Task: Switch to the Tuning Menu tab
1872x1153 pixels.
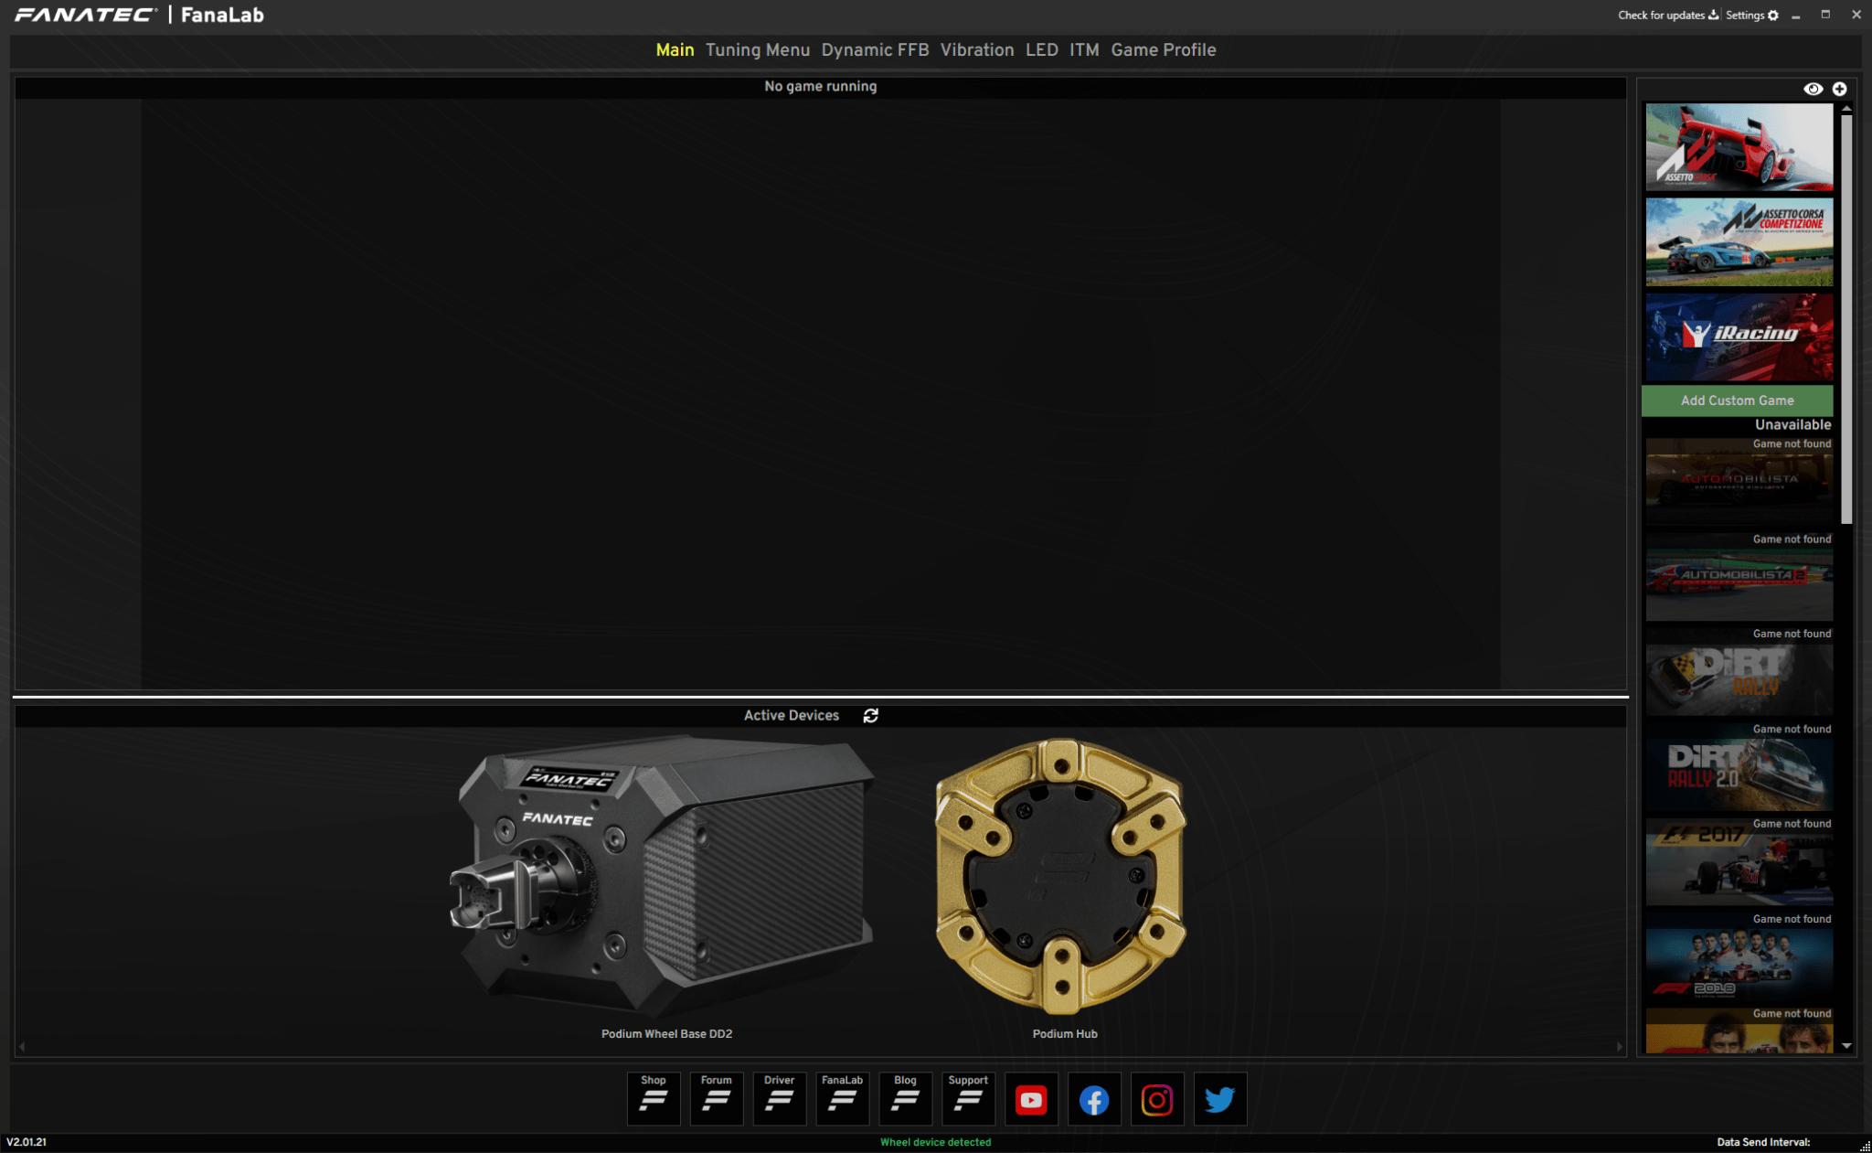Action: click(x=758, y=50)
